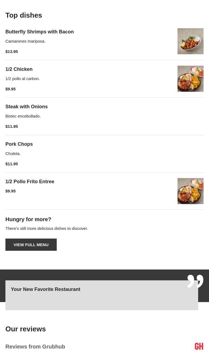Click the $13.95 shrimp price
This screenshot has width=209, height=352.
[x=12, y=51]
